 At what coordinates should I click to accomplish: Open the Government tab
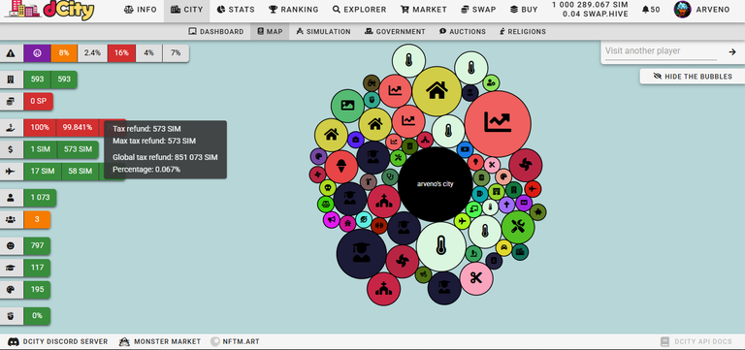click(395, 32)
